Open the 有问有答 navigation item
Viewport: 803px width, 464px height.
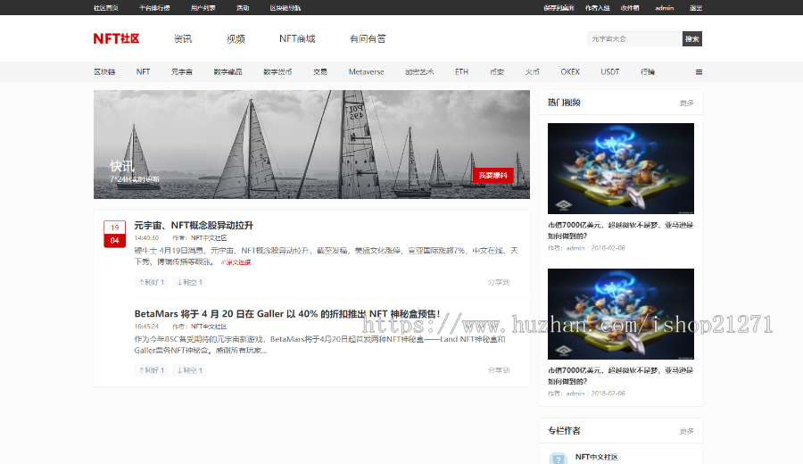click(368, 39)
